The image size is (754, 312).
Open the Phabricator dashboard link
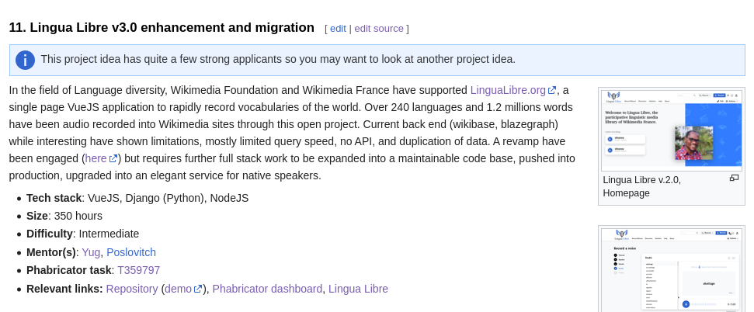(x=267, y=289)
